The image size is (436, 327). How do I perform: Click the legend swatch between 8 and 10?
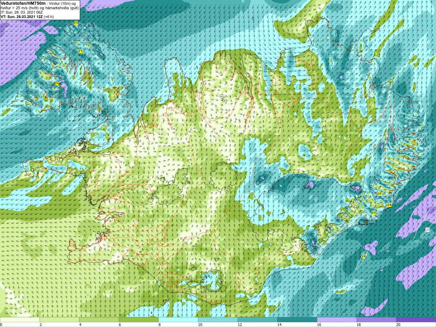(x=178, y=320)
